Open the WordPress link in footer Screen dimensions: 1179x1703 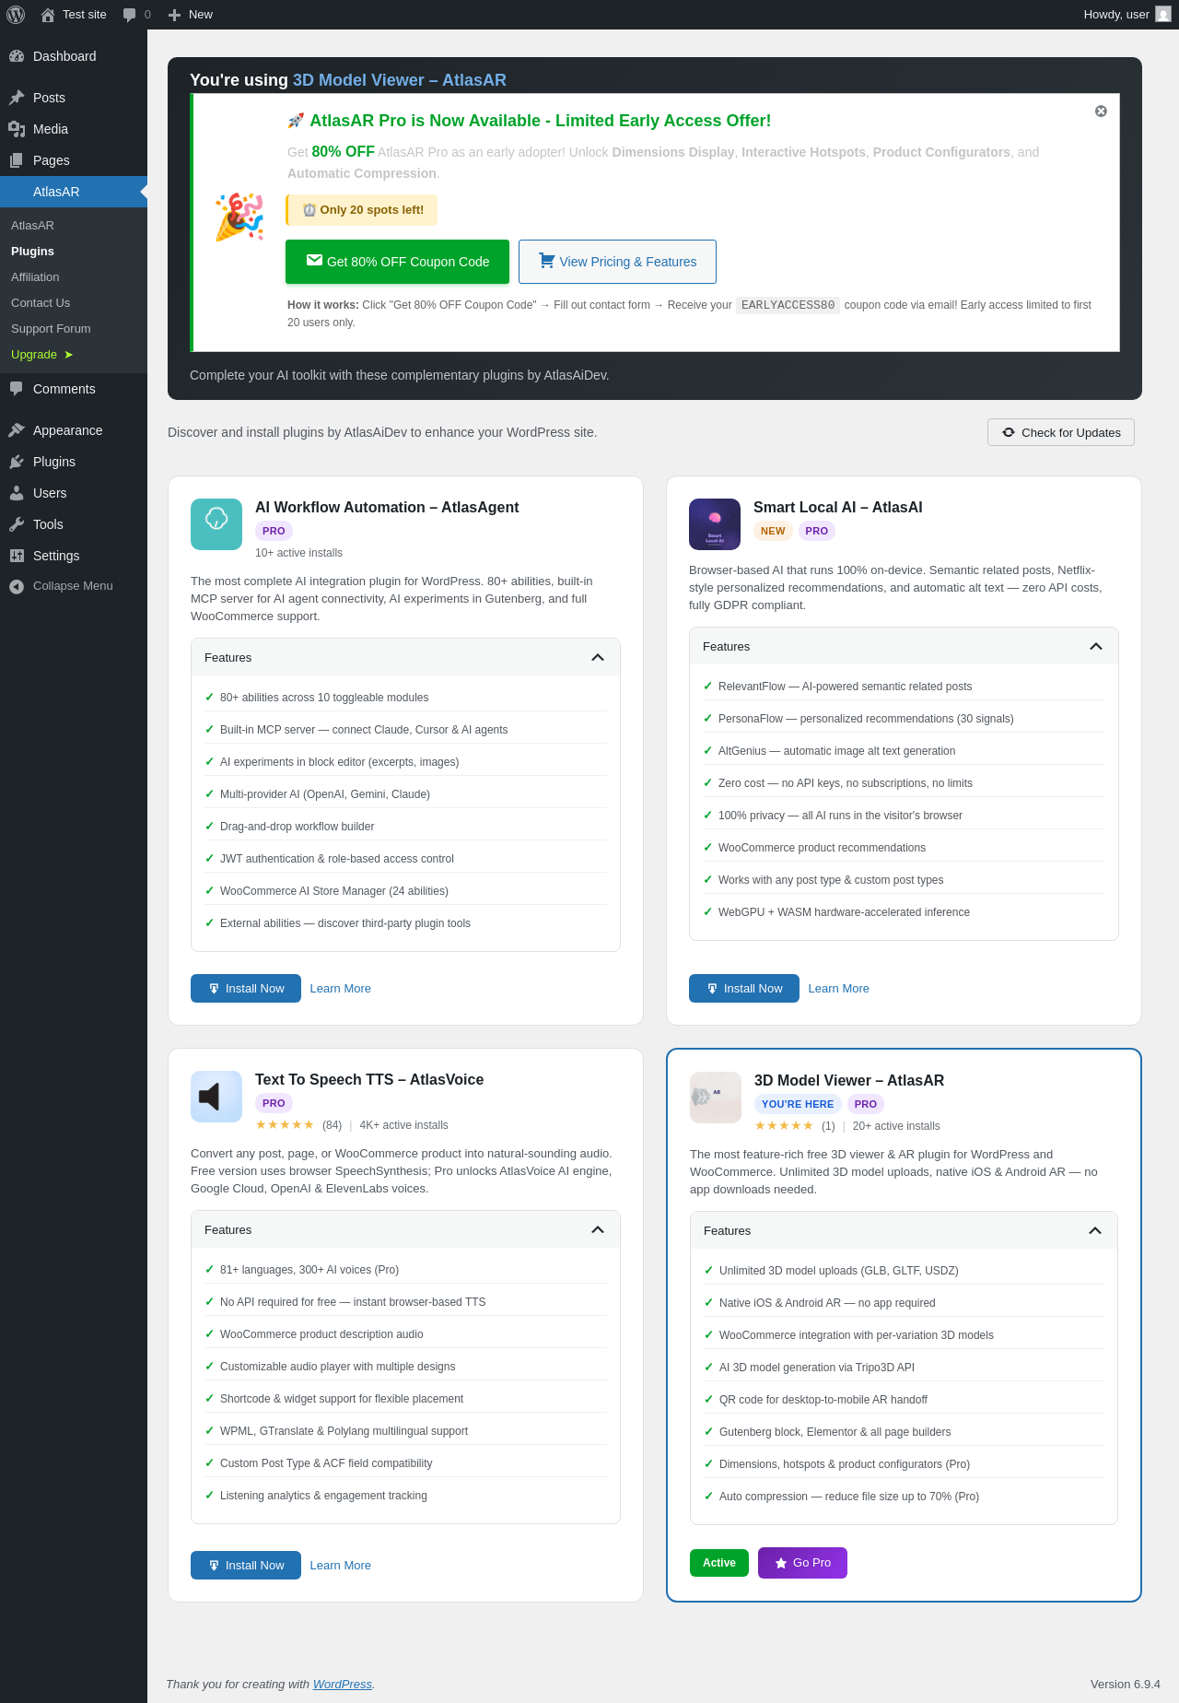click(343, 1684)
